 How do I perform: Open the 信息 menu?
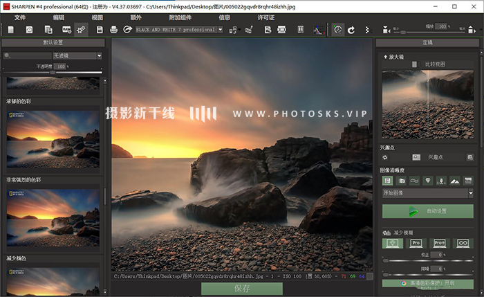click(225, 17)
